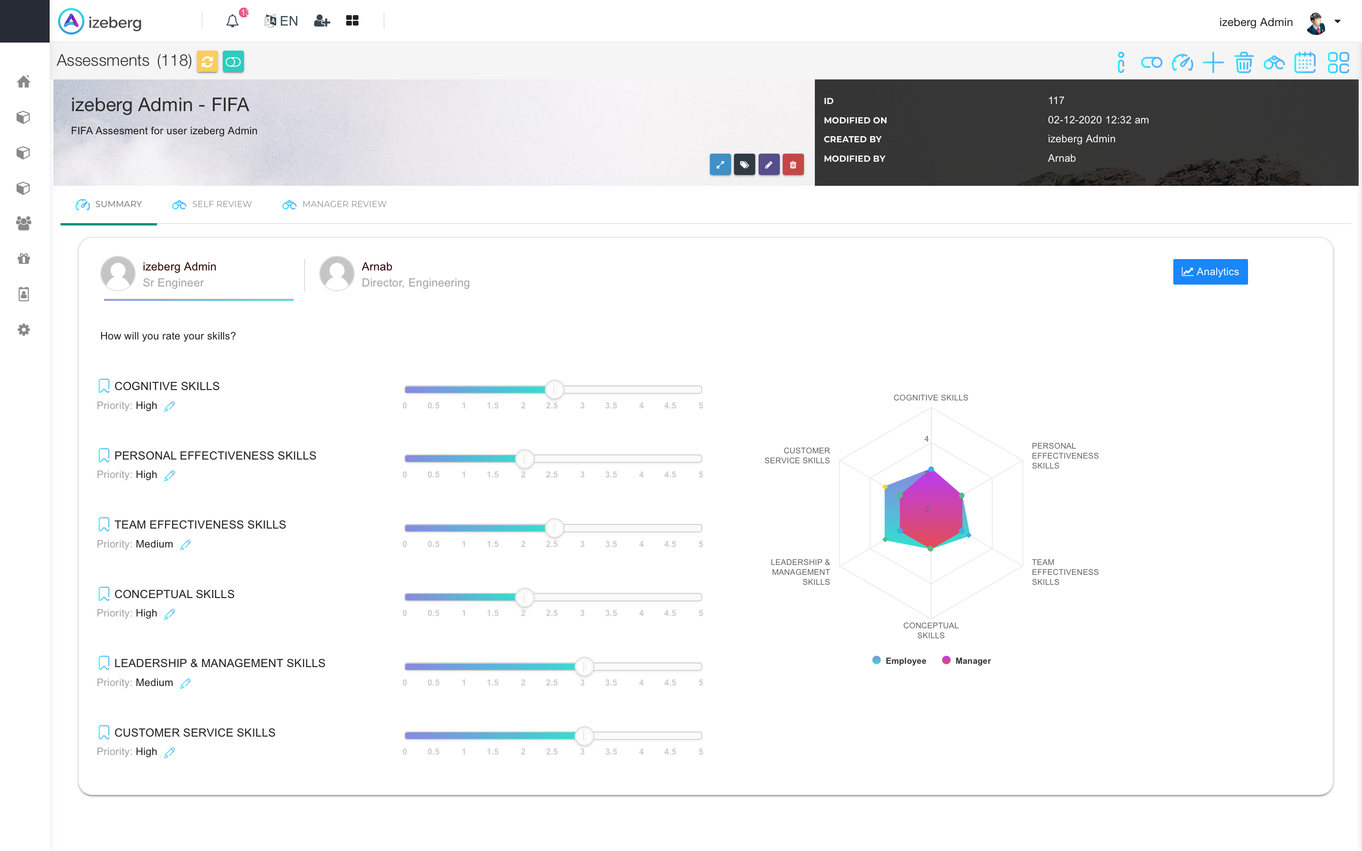Open the EN language selector

[281, 21]
